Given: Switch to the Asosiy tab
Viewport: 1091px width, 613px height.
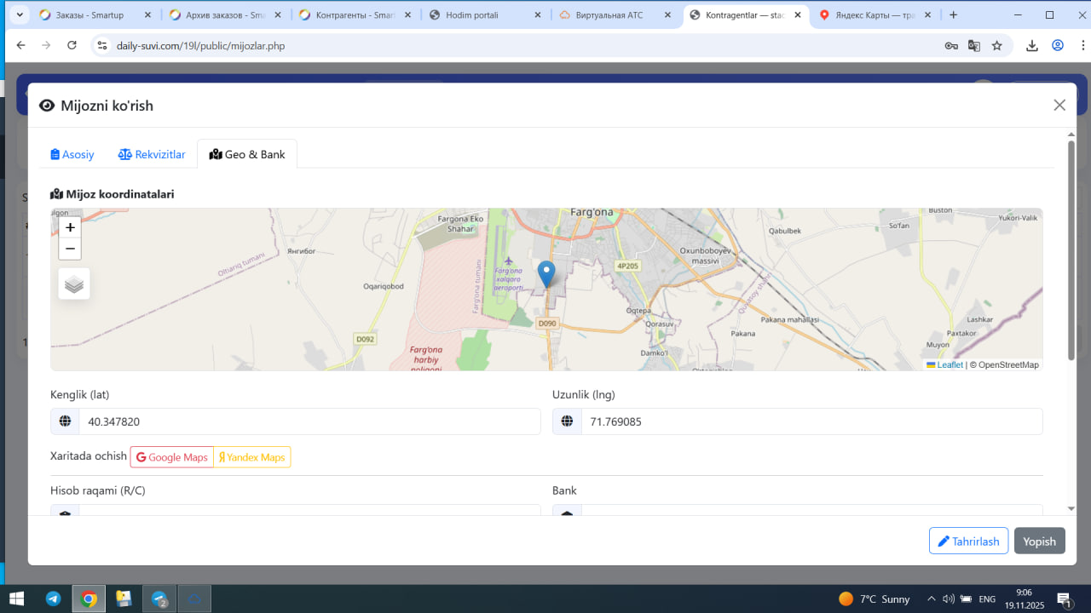Looking at the screenshot, I should [x=72, y=154].
